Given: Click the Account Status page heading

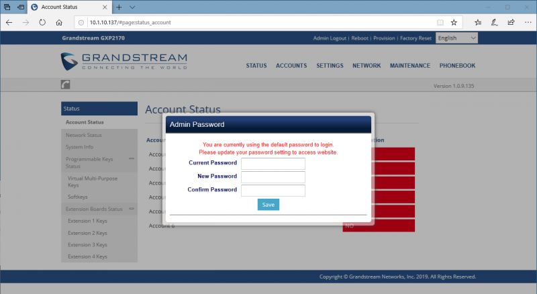Looking at the screenshot, I should tap(183, 109).
